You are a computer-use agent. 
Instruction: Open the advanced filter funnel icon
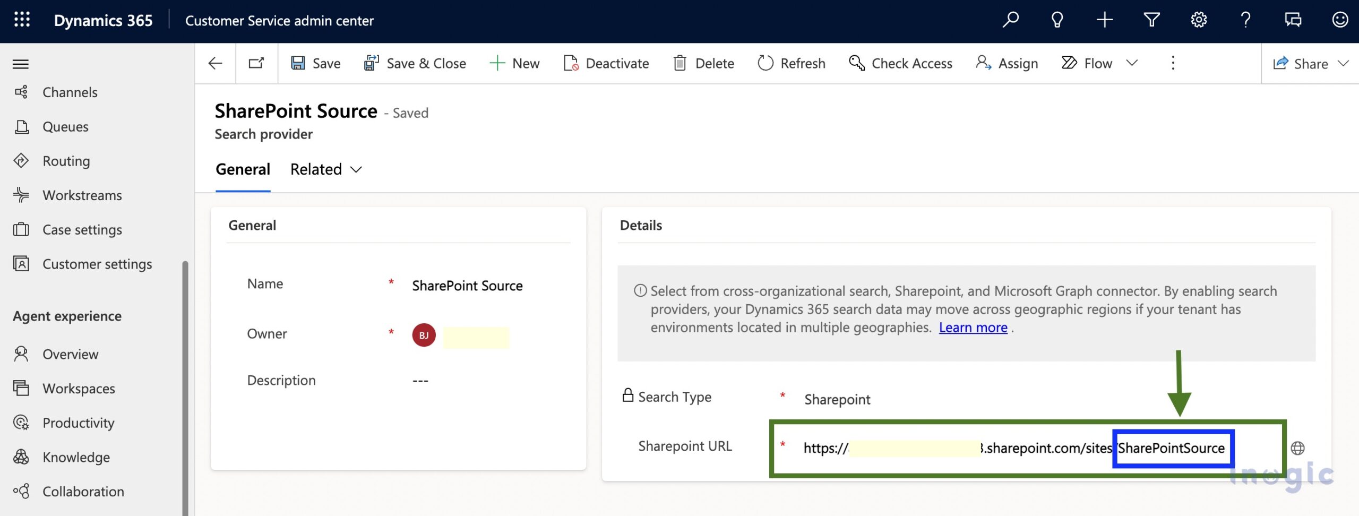click(x=1151, y=20)
